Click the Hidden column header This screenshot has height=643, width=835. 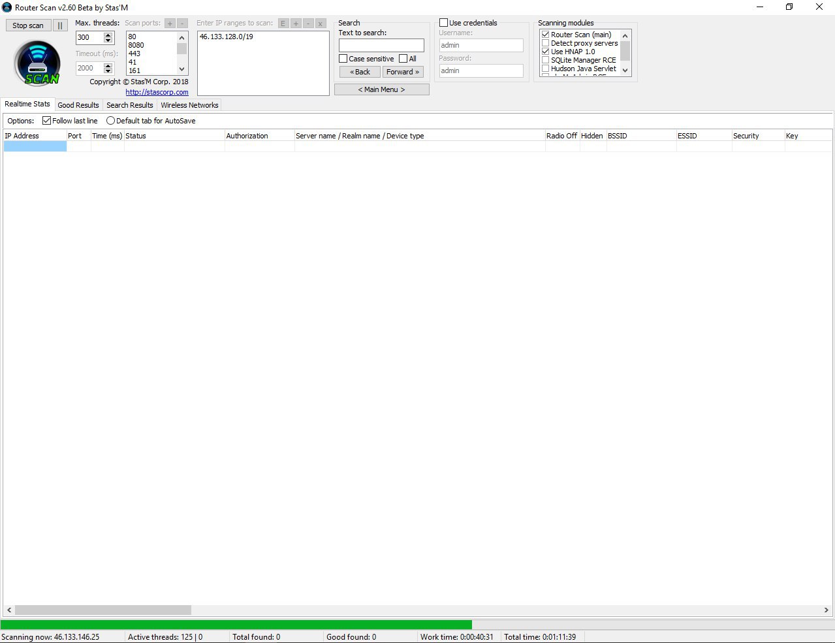tap(593, 136)
